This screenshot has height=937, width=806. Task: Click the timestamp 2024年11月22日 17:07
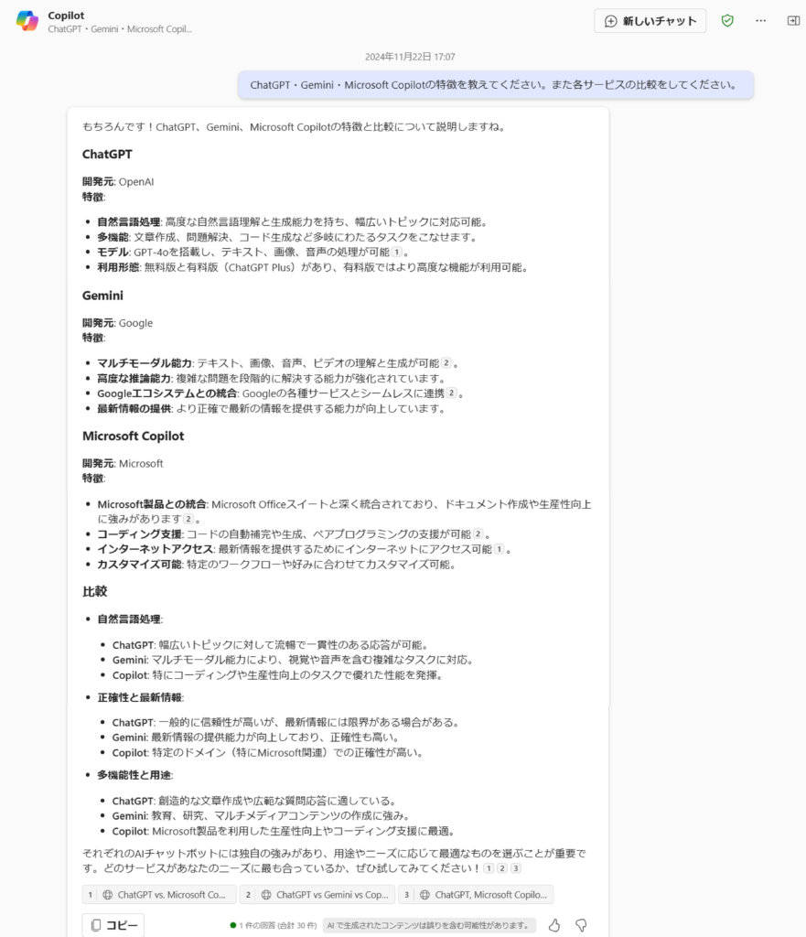coord(410,57)
